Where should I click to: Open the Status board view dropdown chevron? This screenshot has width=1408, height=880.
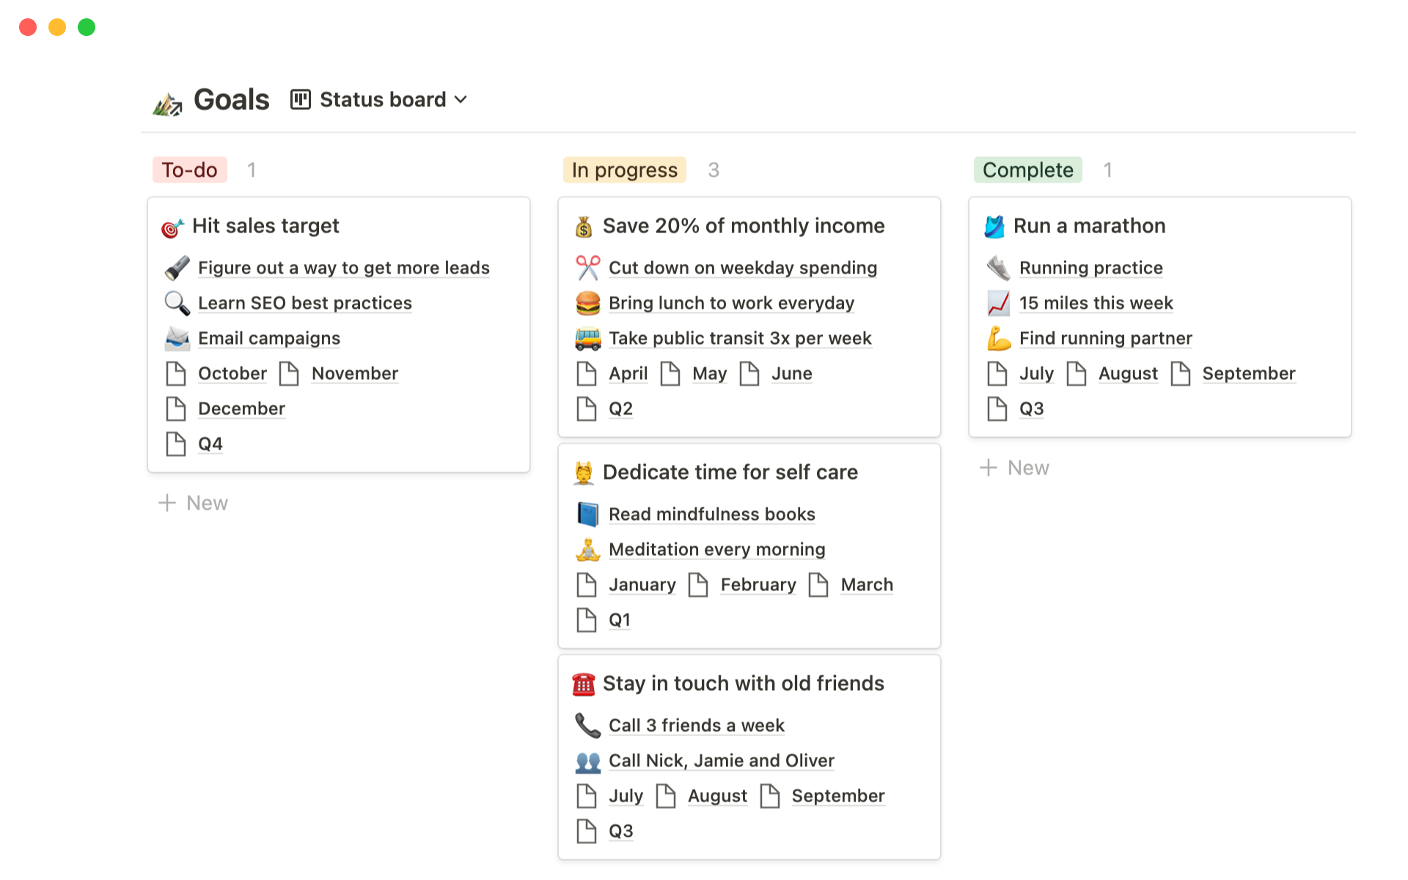pyautogui.click(x=461, y=100)
